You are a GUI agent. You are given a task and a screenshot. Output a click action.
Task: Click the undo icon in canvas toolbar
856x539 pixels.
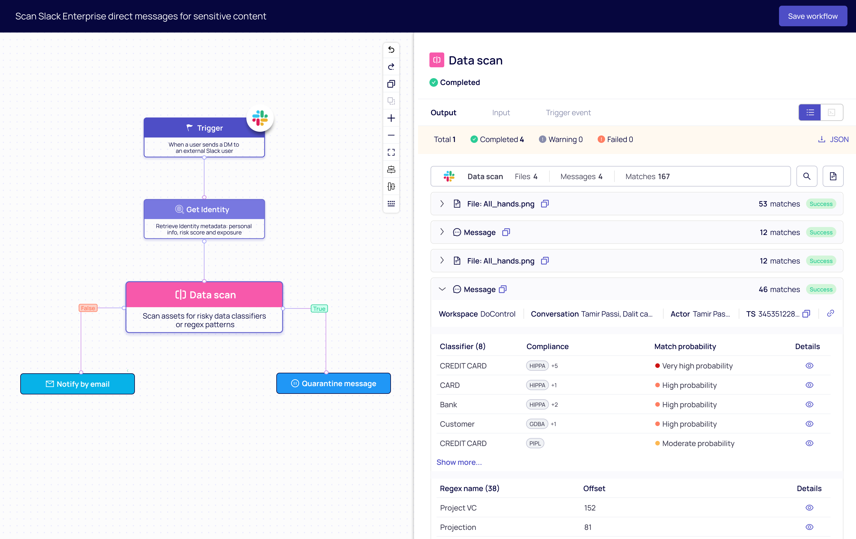[391, 49]
